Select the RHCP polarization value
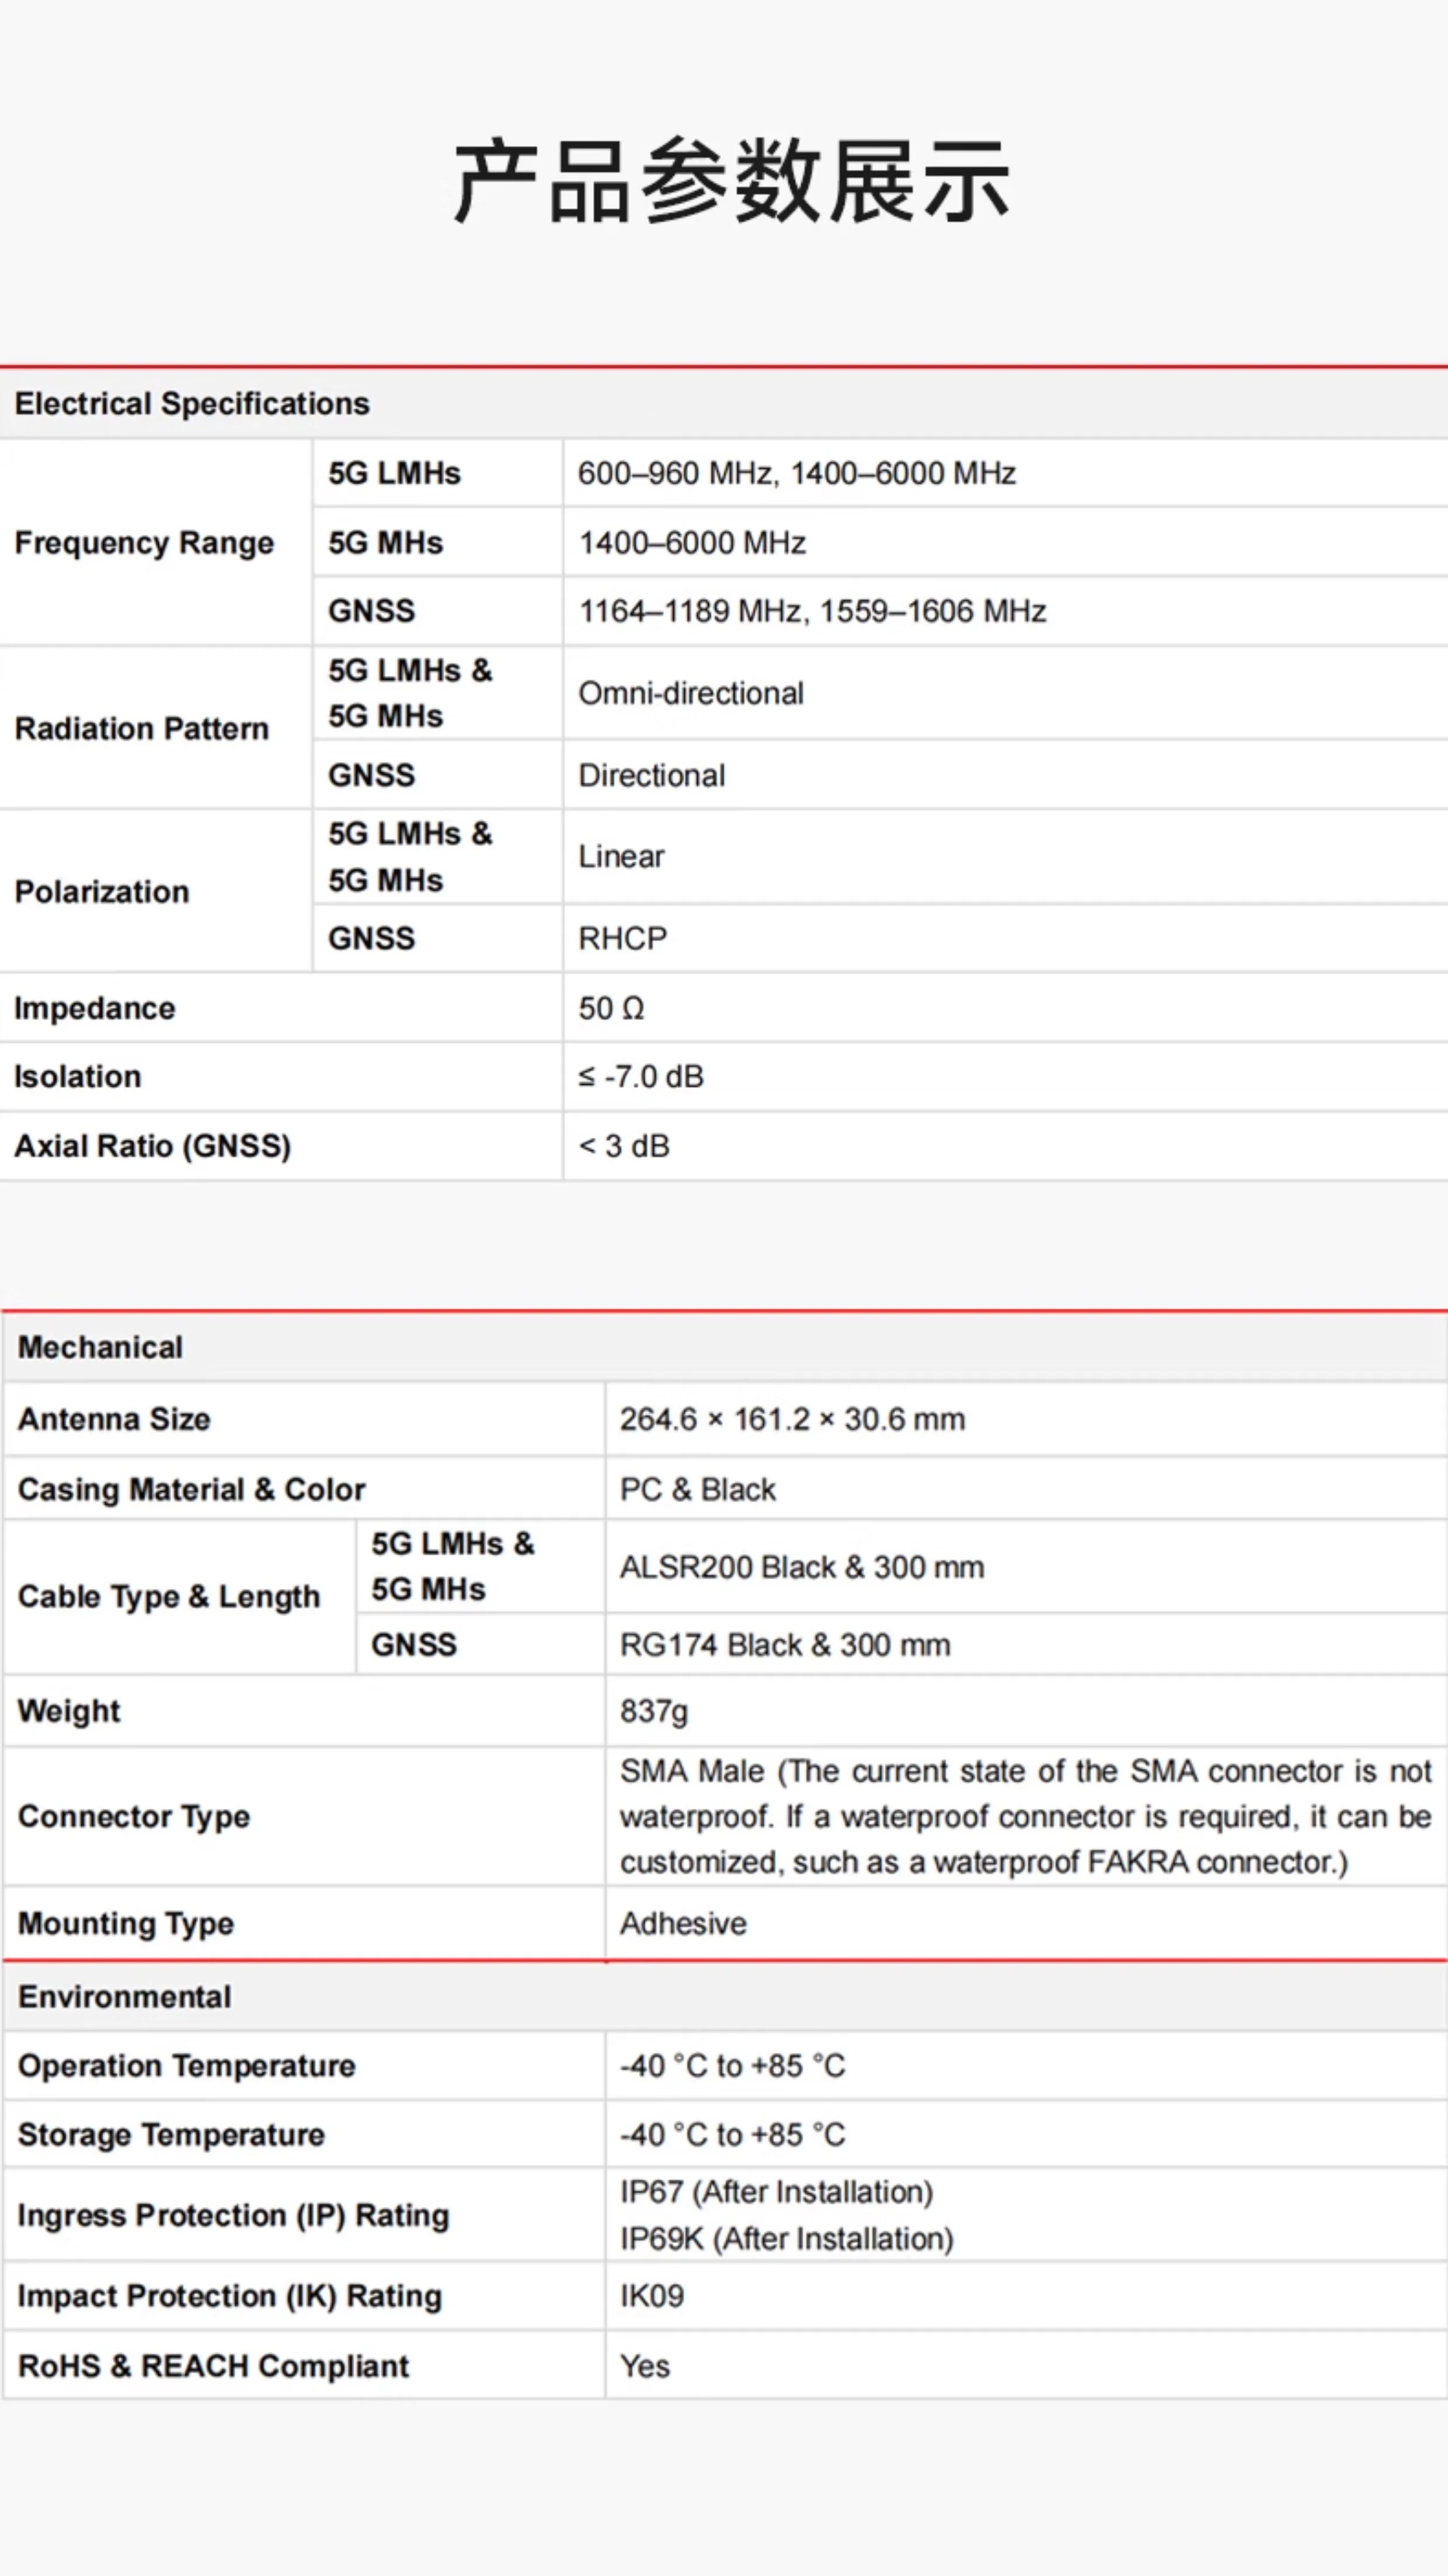This screenshot has width=1448, height=2576. [x=622, y=938]
